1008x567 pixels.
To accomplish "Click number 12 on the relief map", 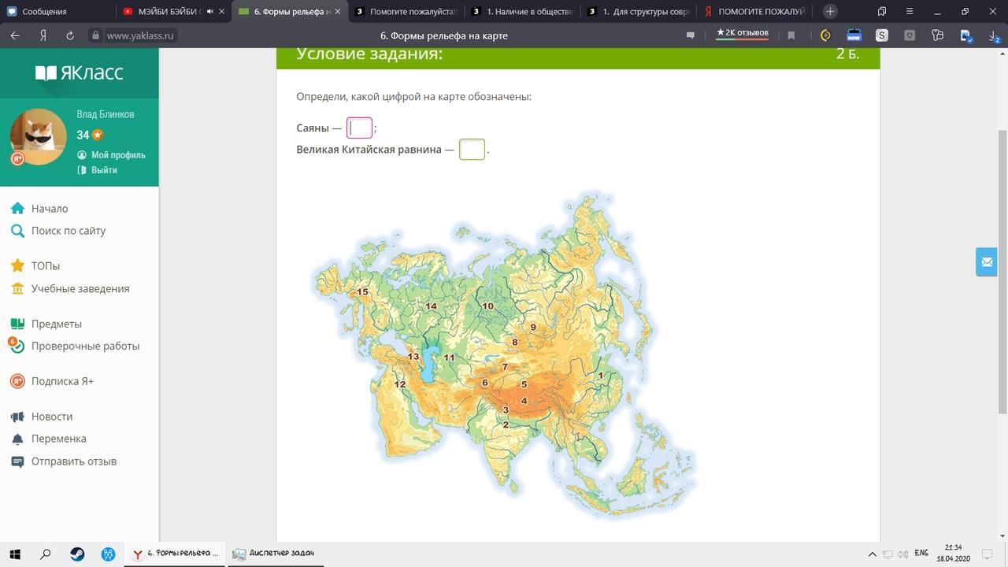I will pyautogui.click(x=399, y=384).
